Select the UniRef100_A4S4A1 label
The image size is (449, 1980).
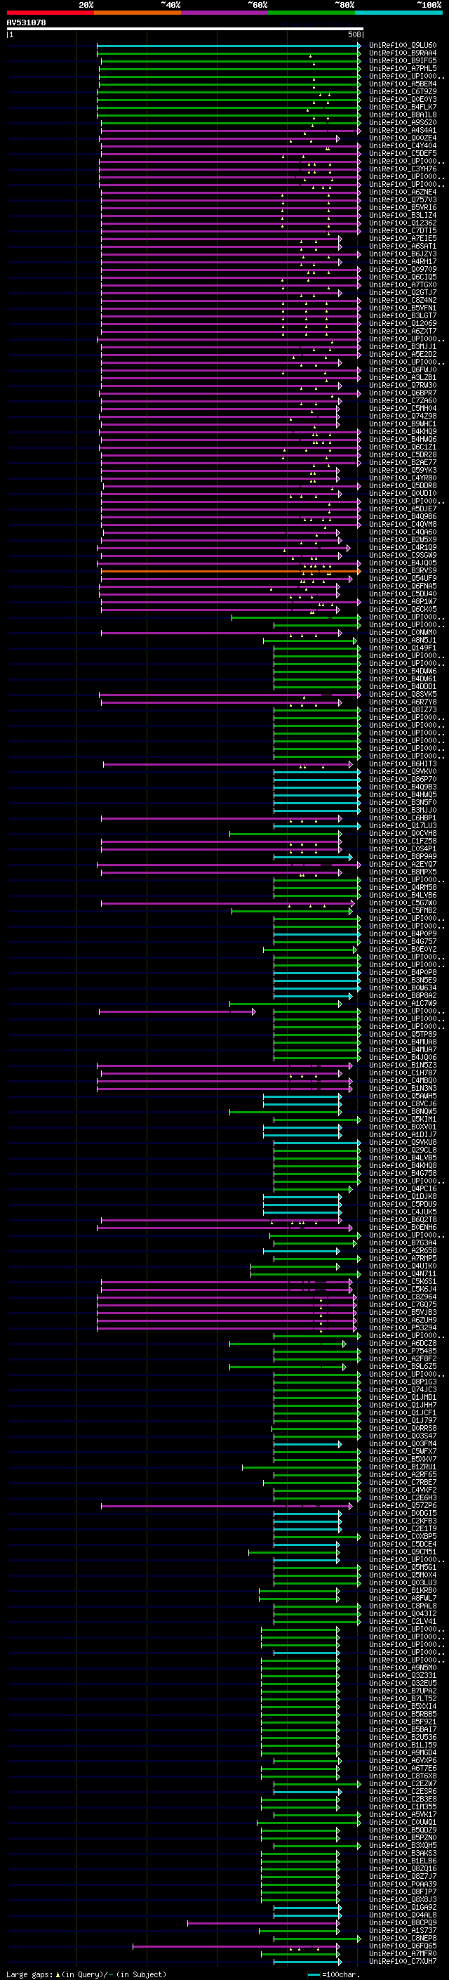tap(402, 131)
